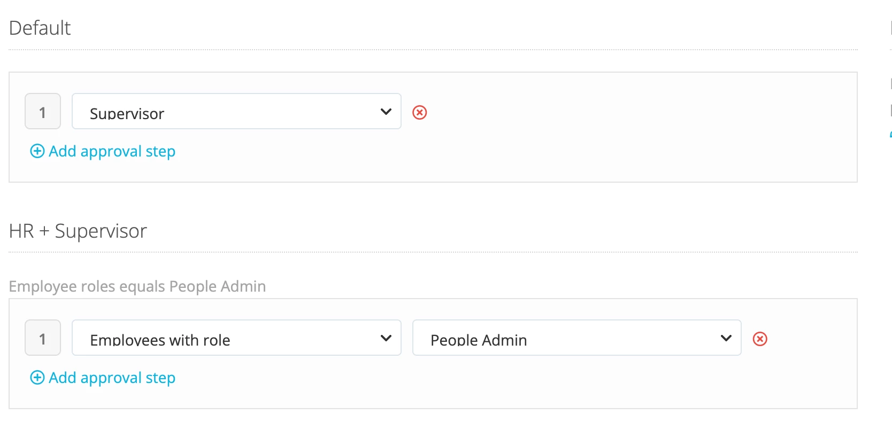Viewport: 892px width, 438px height.
Task: Expand the Employees with role dropdown
Action: point(236,338)
